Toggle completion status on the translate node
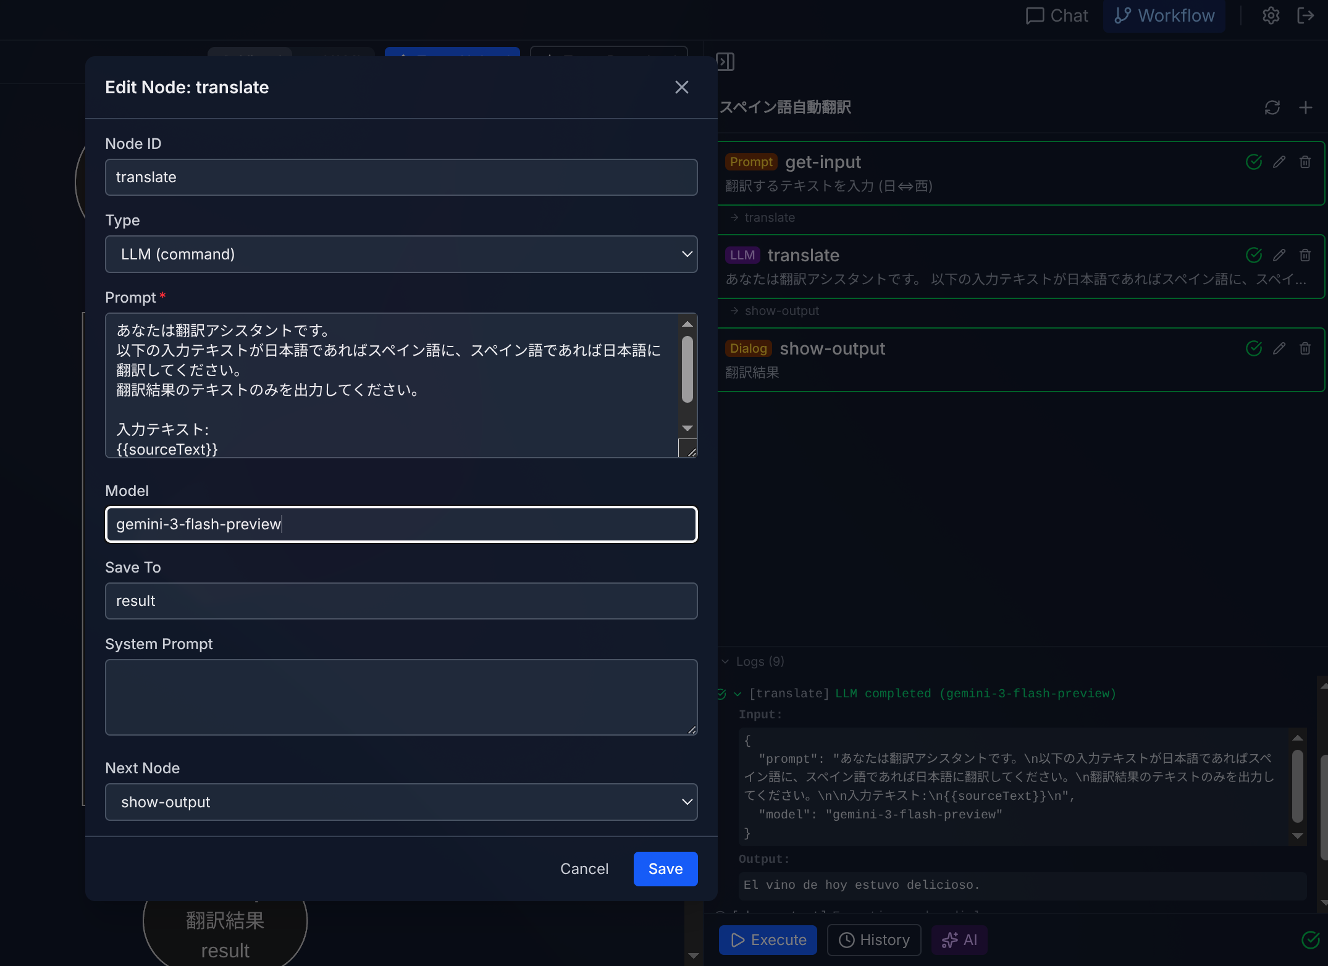Viewport: 1328px width, 966px height. pyautogui.click(x=1254, y=254)
